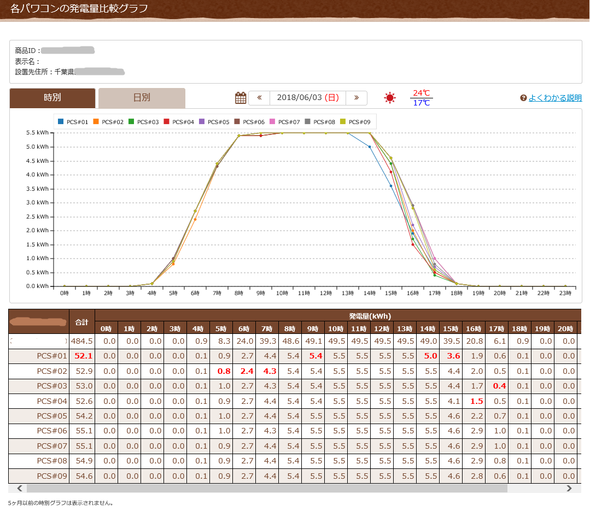590x511 pixels.
Task: Click the 20時 column header
Action: pos(565,328)
